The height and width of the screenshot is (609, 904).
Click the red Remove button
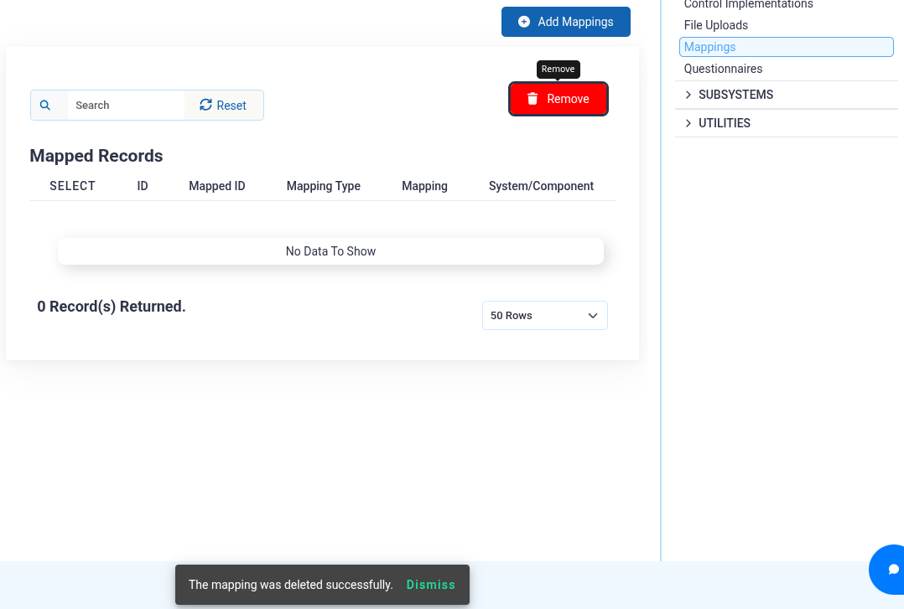pos(559,99)
